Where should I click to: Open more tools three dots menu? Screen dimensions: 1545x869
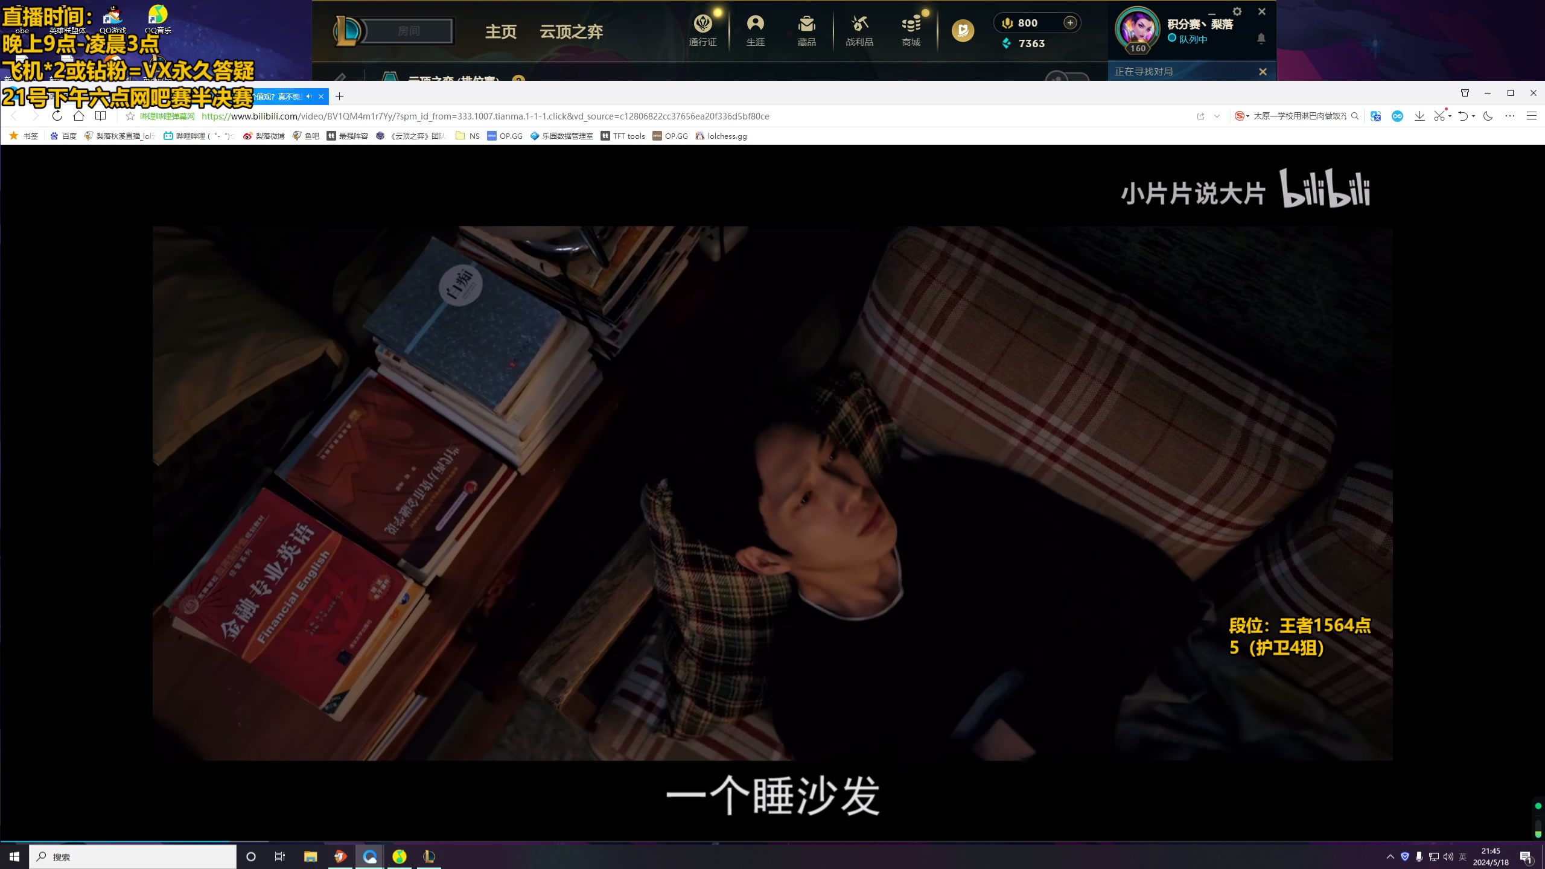pos(1510,116)
